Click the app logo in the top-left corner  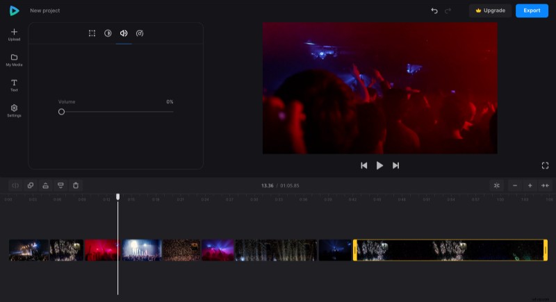(14, 10)
